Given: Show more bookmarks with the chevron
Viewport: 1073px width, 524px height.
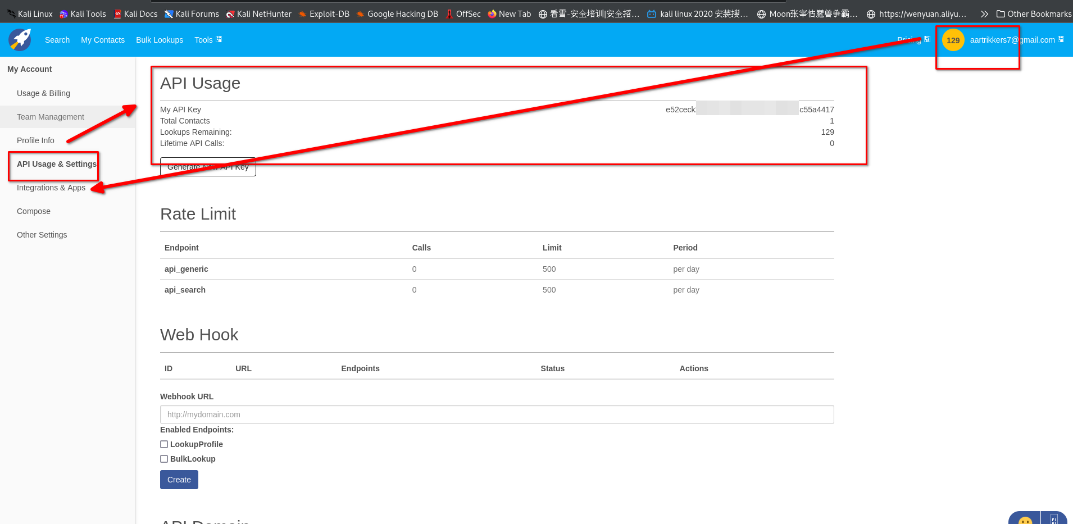Looking at the screenshot, I should point(984,14).
